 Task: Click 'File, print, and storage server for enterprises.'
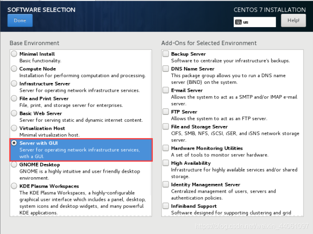[x=71, y=106]
